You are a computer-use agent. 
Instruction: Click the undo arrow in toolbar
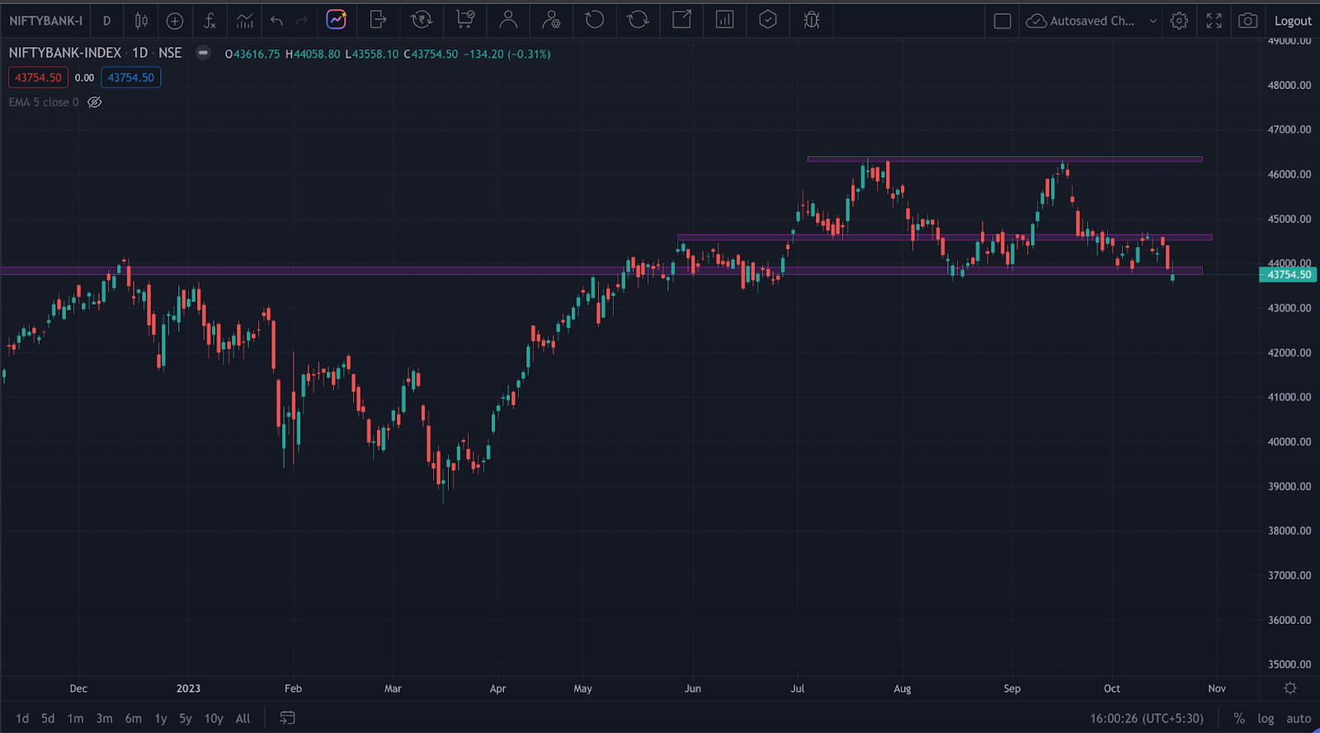click(x=276, y=21)
